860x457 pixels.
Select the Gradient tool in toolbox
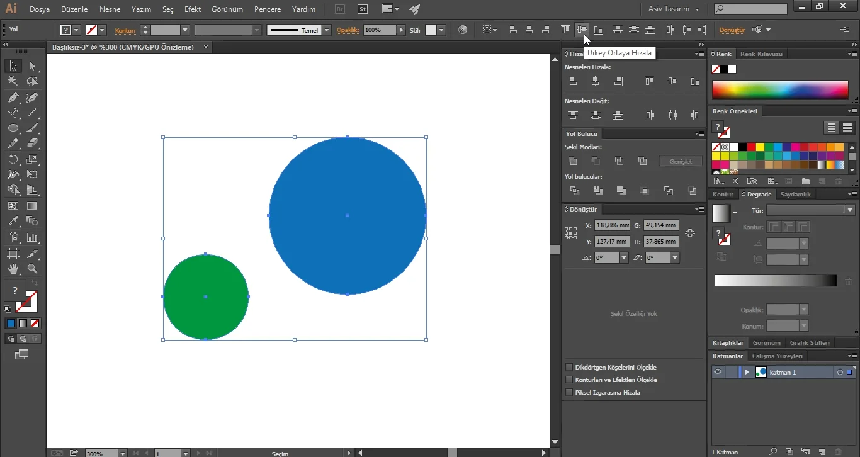[32, 206]
